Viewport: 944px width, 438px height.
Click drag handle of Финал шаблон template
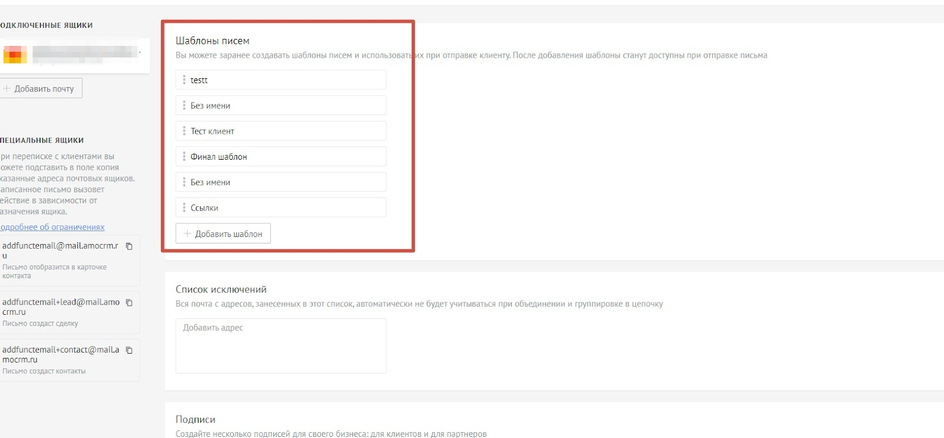[184, 156]
